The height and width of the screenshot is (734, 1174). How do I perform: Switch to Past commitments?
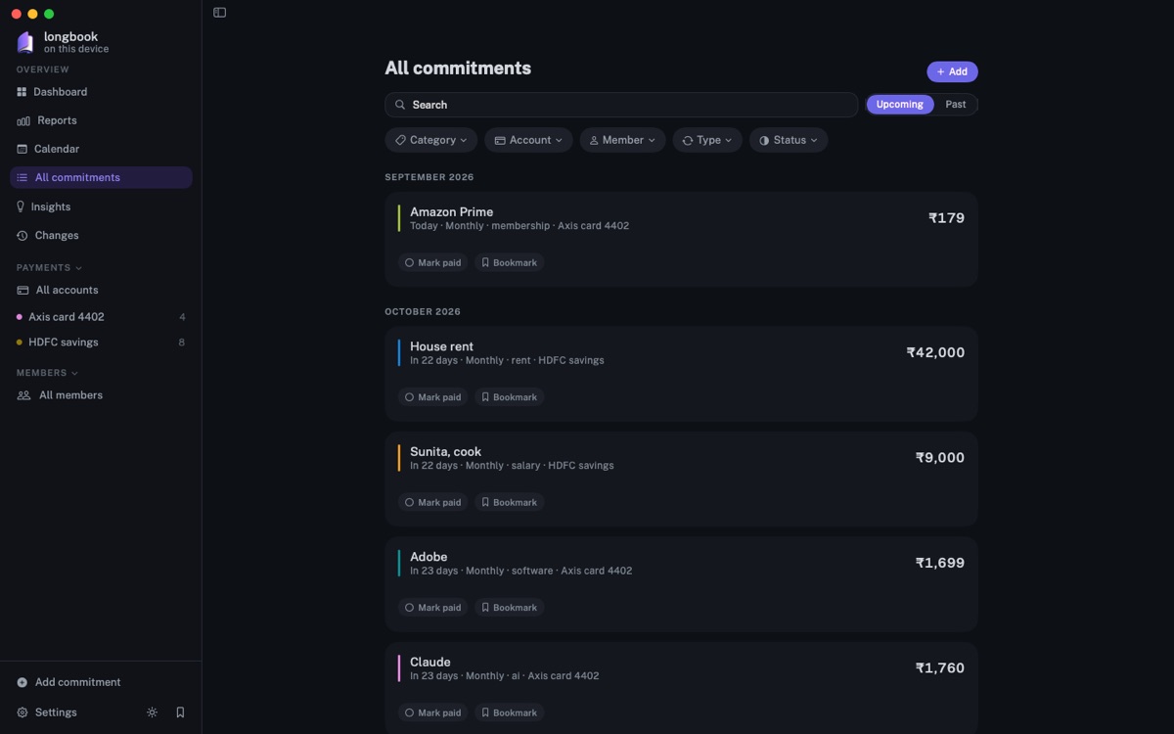[x=956, y=105]
